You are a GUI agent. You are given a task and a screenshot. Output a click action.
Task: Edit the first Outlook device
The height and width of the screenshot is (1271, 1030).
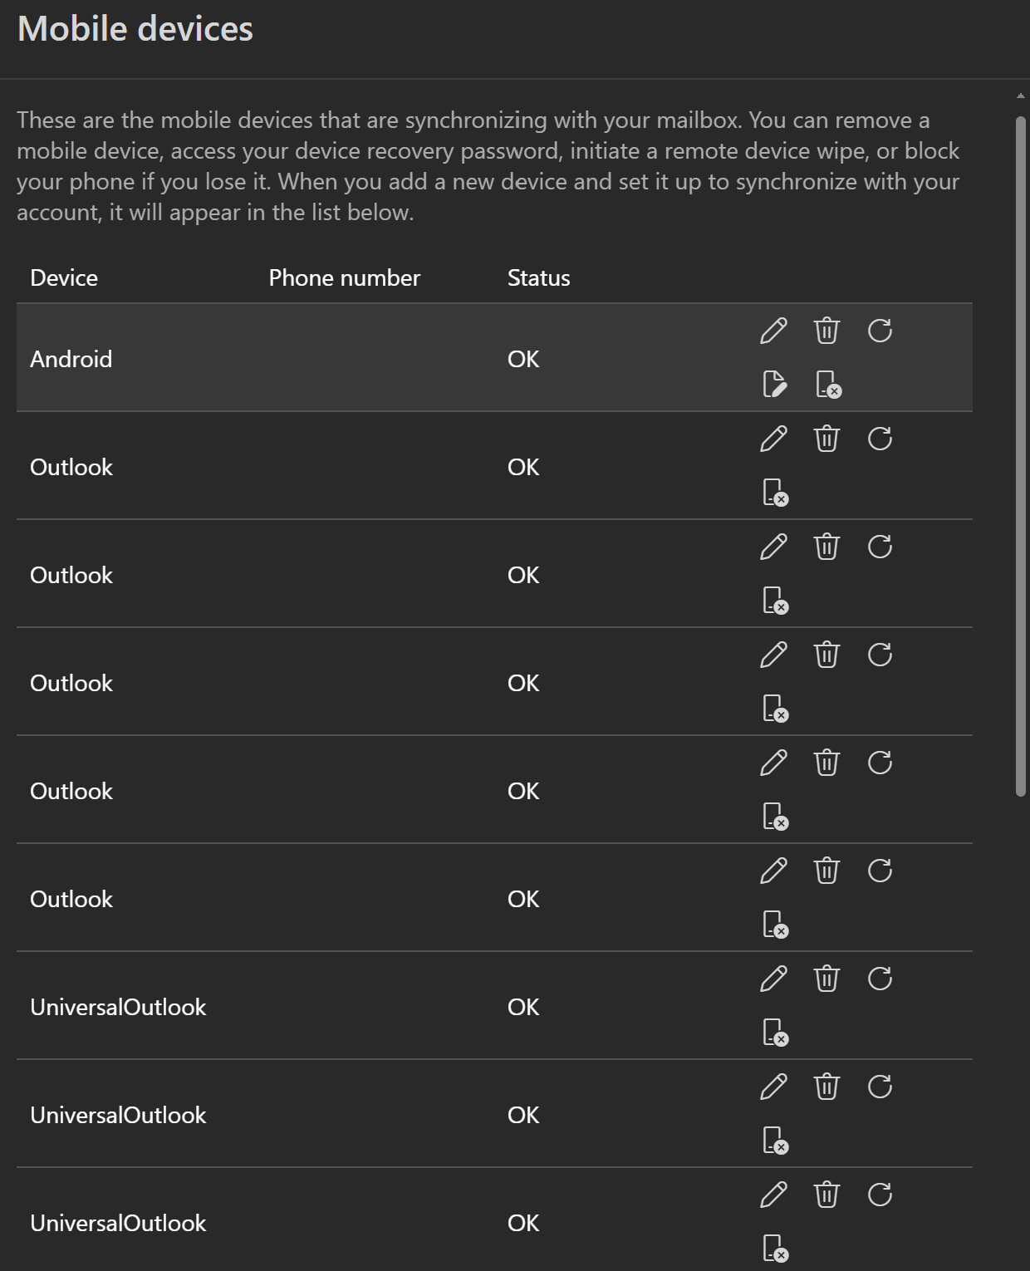point(773,439)
